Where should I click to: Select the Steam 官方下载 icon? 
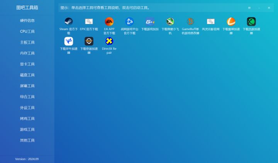tap(69, 22)
